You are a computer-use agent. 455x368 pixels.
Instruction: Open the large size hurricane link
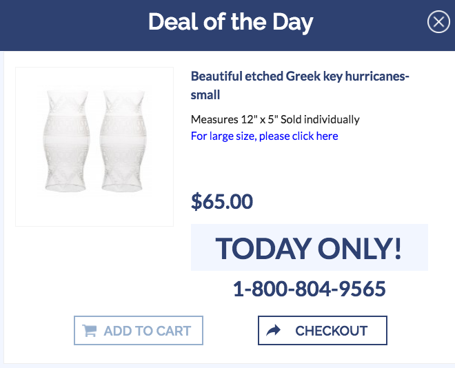(x=264, y=136)
